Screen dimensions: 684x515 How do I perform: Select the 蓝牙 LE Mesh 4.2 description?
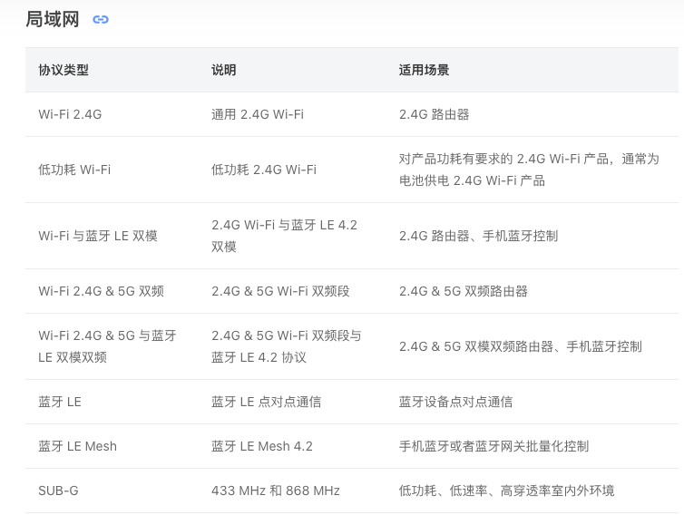(262, 446)
